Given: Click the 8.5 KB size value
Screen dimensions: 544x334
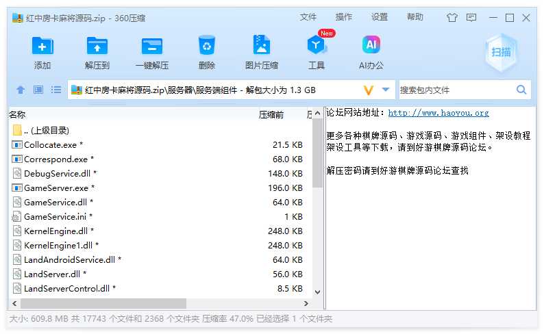Looking at the screenshot, I should [290, 289].
